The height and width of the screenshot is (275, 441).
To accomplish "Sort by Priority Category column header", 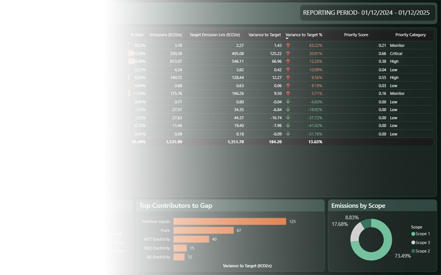I will click(x=410, y=35).
